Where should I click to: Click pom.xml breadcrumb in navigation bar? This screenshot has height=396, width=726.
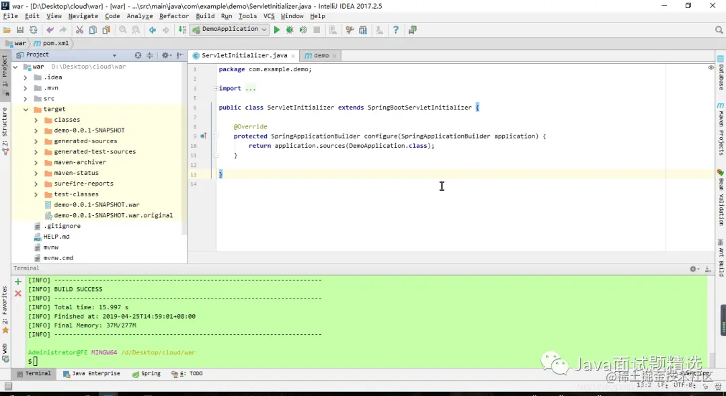coord(51,44)
